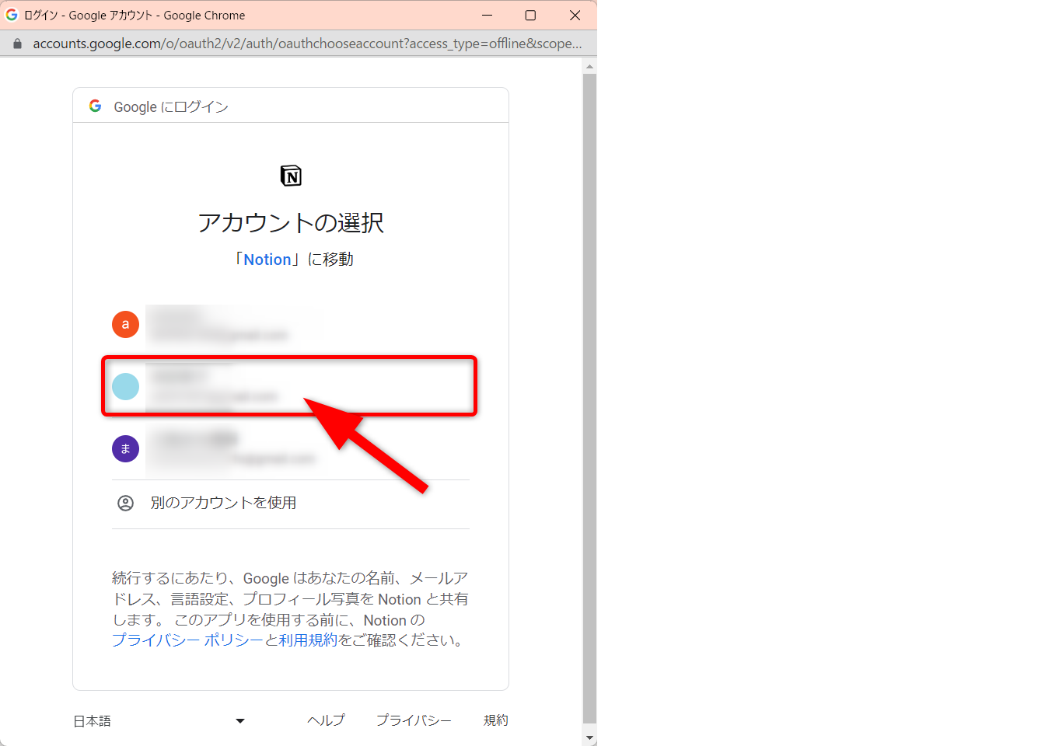The image size is (1045, 746).
Task: Open the '利用規約' terms link
Action: click(x=308, y=640)
